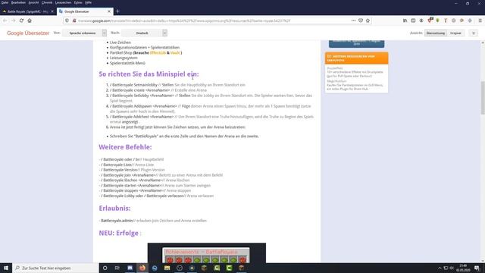Go back with the browser back arrow
This screenshot has height=273, width=485.
[x=5, y=20]
